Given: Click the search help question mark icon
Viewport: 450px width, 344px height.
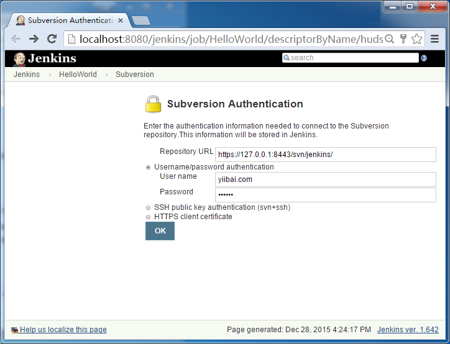Looking at the screenshot, I should tap(424, 58).
